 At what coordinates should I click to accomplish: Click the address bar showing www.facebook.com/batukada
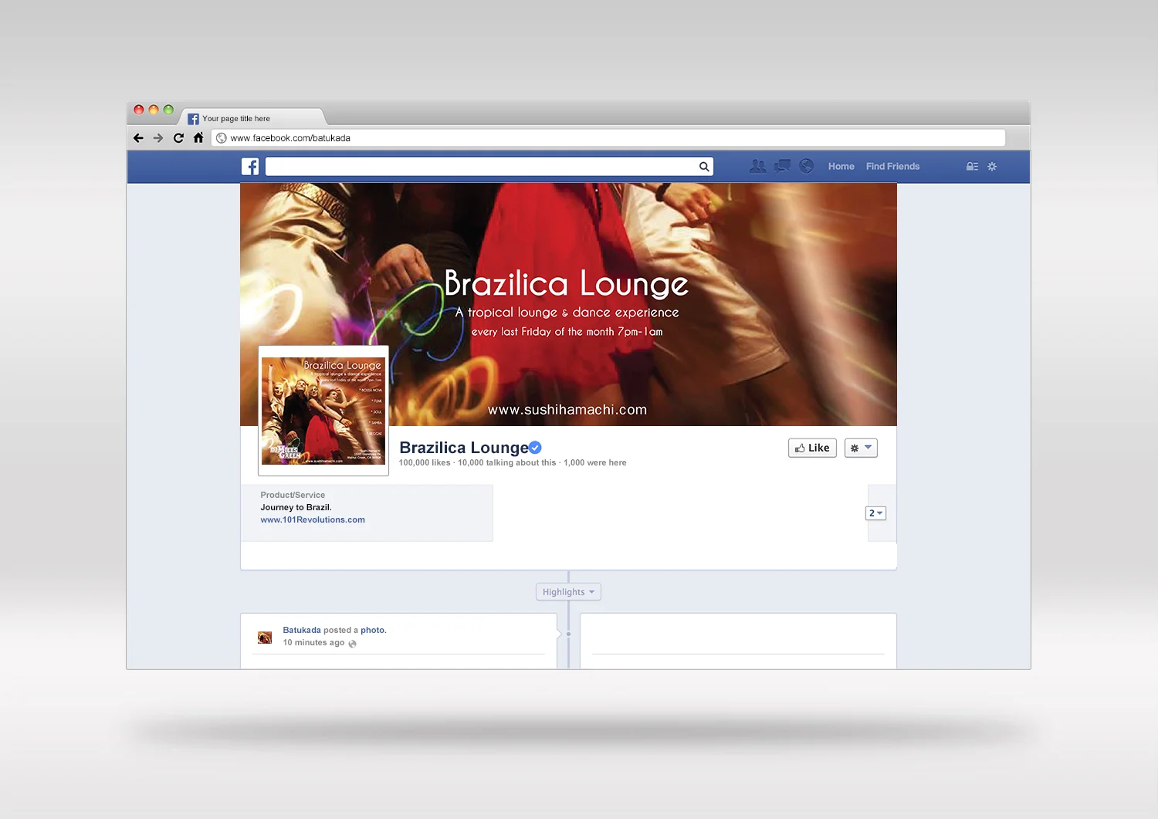click(608, 138)
